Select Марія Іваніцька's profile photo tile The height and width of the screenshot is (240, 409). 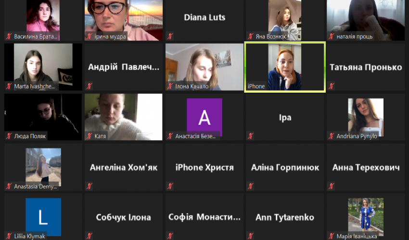(366, 217)
